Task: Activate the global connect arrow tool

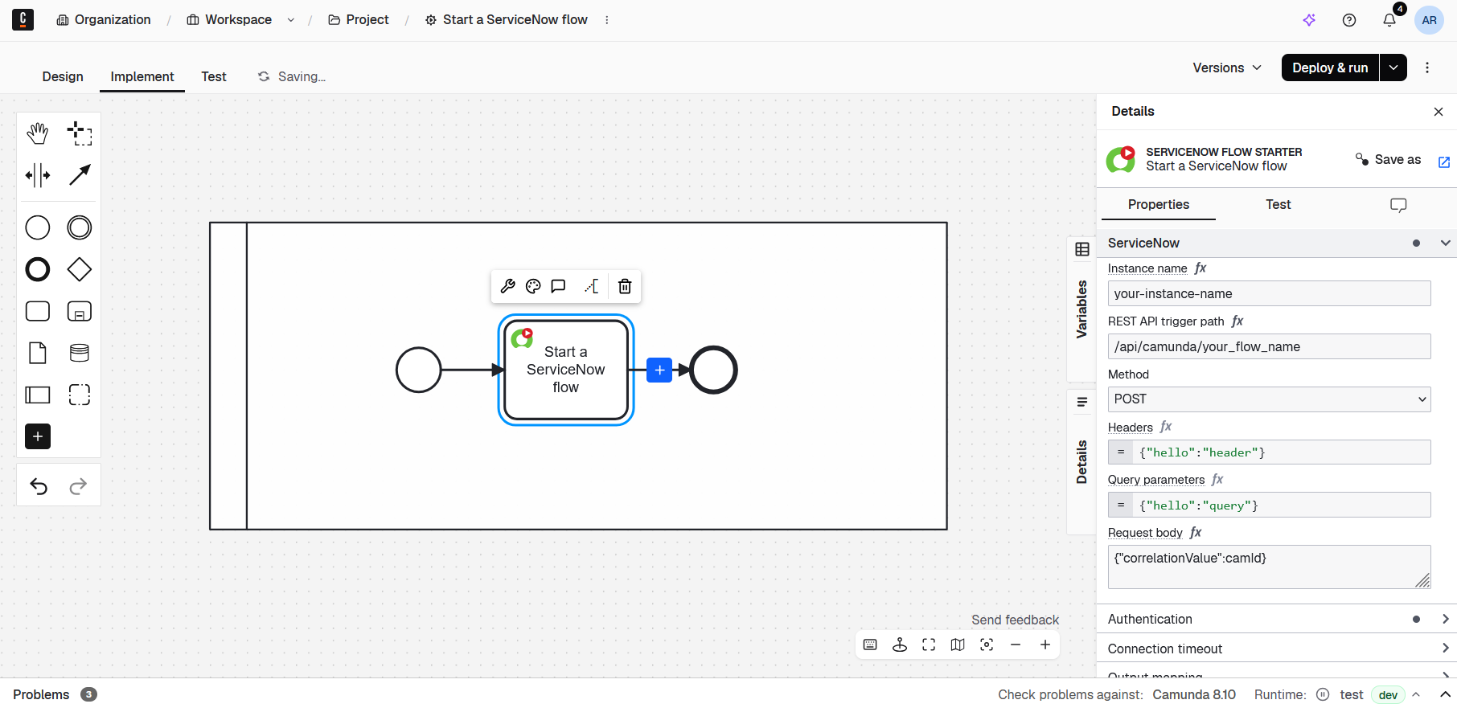Action: (80, 175)
